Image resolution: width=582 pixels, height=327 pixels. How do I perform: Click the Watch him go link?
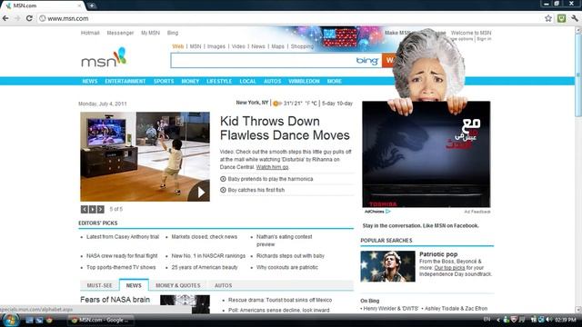tap(272, 167)
